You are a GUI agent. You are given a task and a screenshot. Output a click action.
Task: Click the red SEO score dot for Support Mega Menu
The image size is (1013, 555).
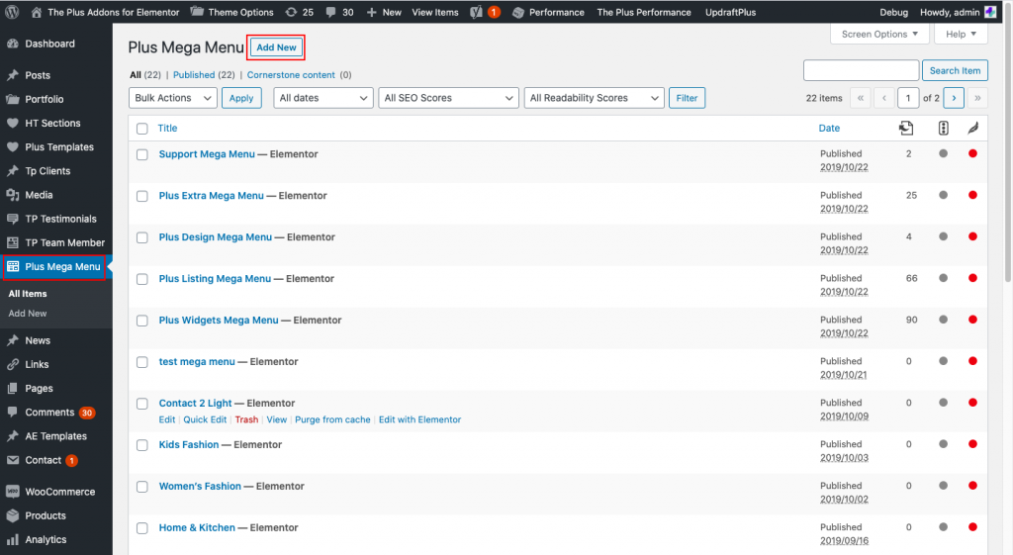click(972, 153)
